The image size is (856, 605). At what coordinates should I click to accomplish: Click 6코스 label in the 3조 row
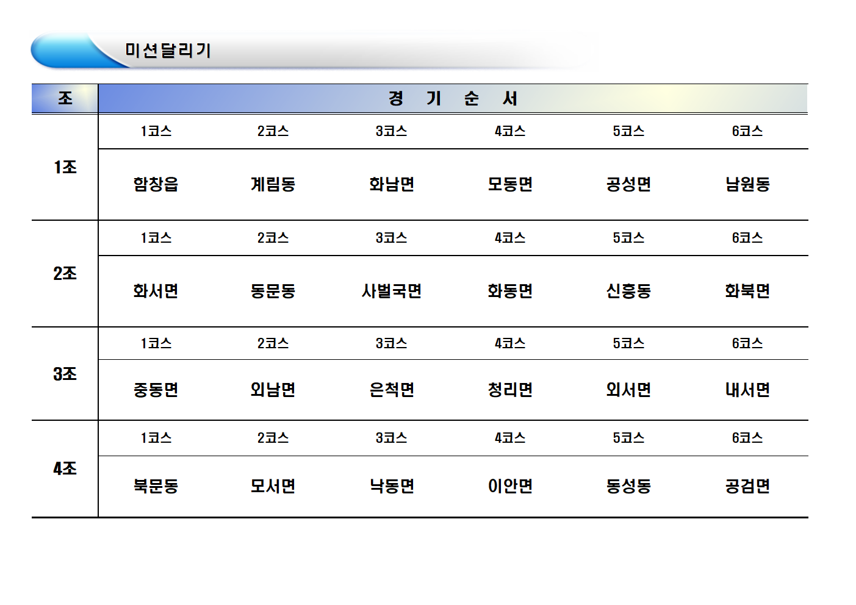click(x=747, y=343)
